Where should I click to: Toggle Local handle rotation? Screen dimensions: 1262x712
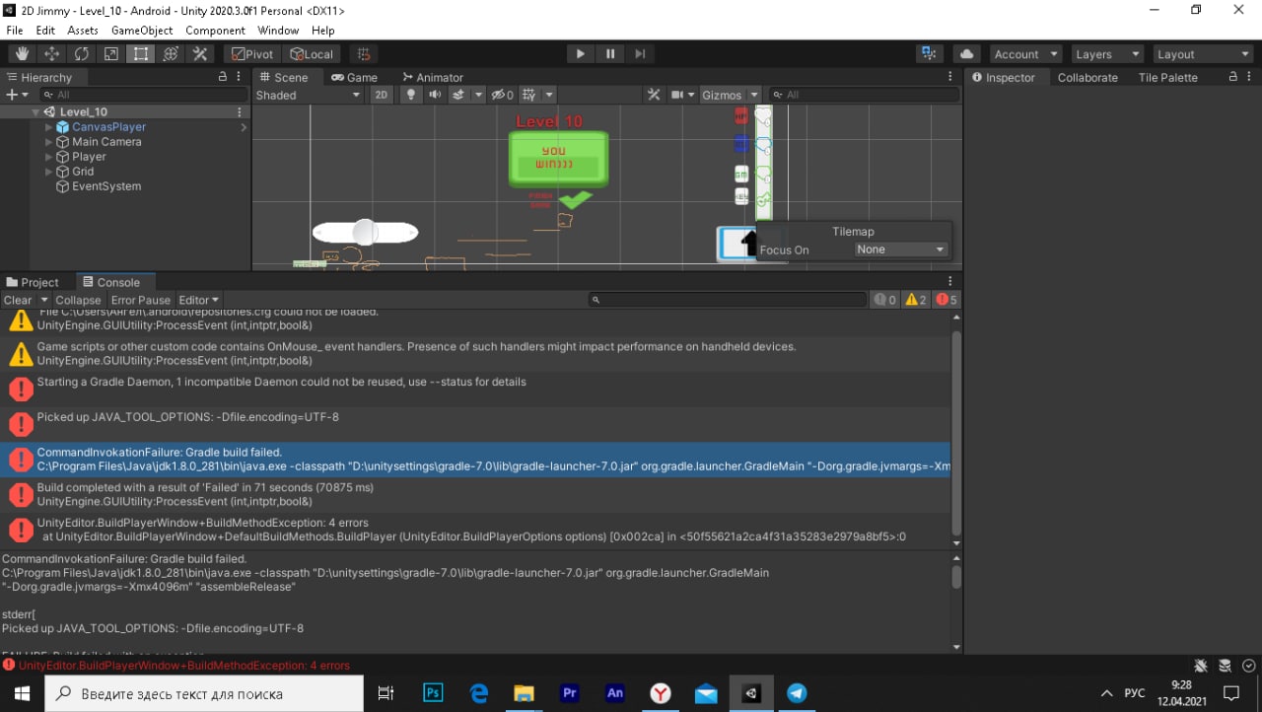(x=312, y=54)
